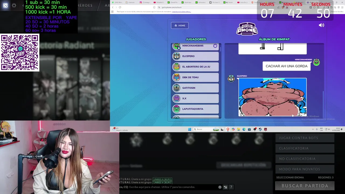This screenshot has width=345, height=194.
Task: Click the first UNIRSE A GRUPO button
Action: (x=162, y=179)
